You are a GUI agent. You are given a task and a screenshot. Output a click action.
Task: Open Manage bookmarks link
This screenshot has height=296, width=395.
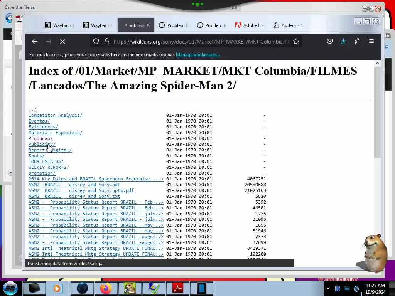198,55
